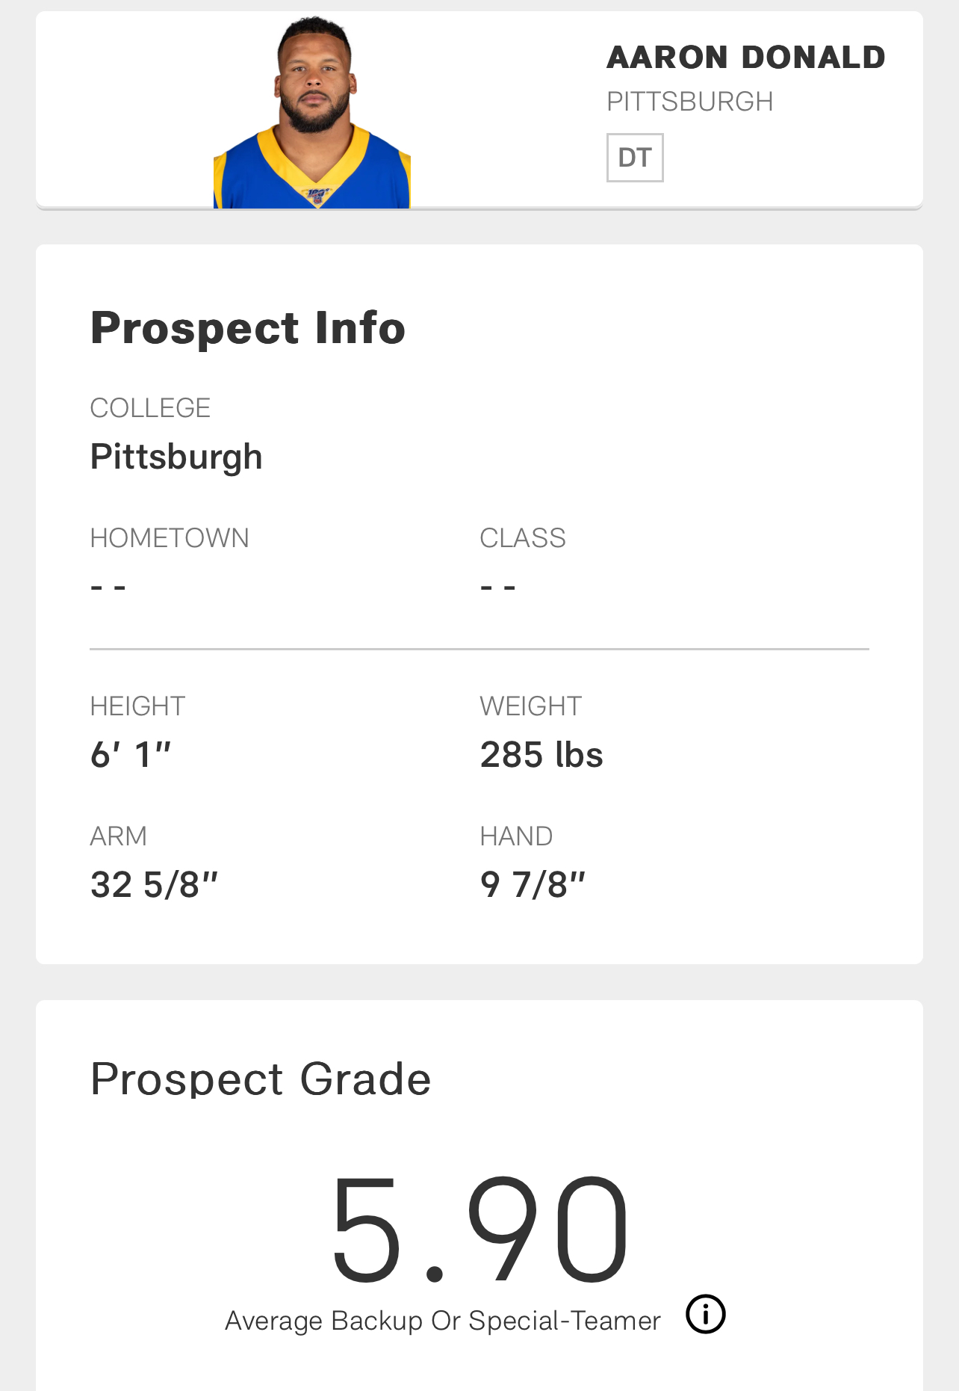
Task: Tap the info icon beside the grade description
Action: tap(706, 1314)
